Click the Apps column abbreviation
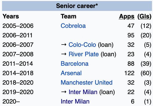This screenshot has height=106, width=153. click(x=127, y=16)
